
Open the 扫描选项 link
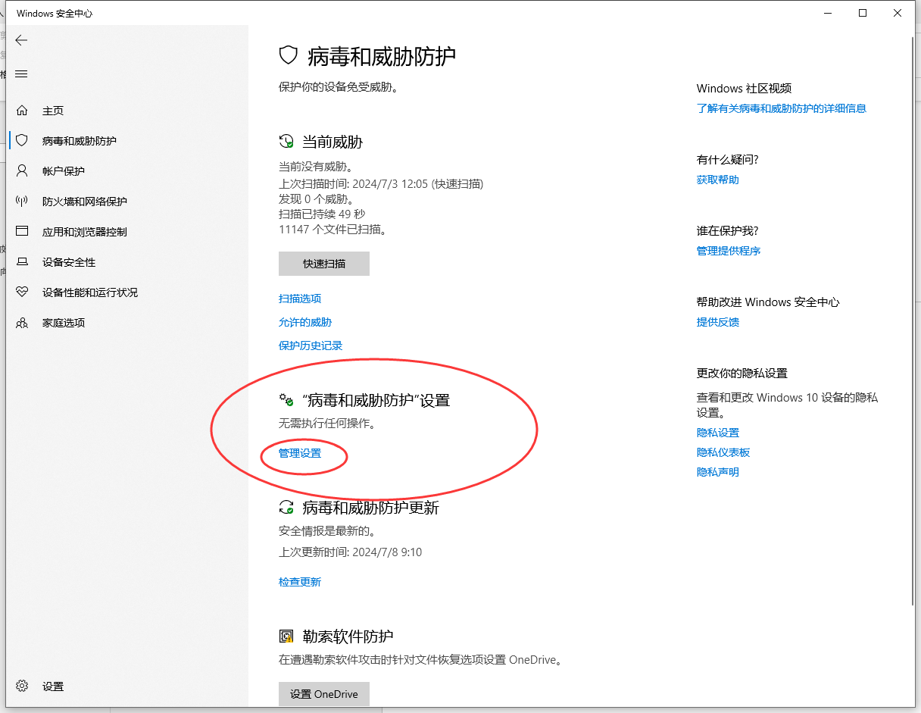click(x=300, y=299)
